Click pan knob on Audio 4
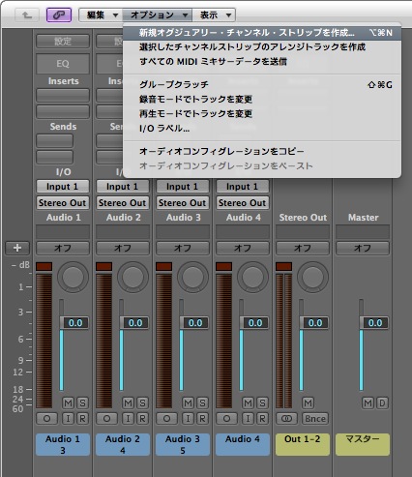Image resolution: width=412 pixels, height=477 pixels. tap(252, 277)
